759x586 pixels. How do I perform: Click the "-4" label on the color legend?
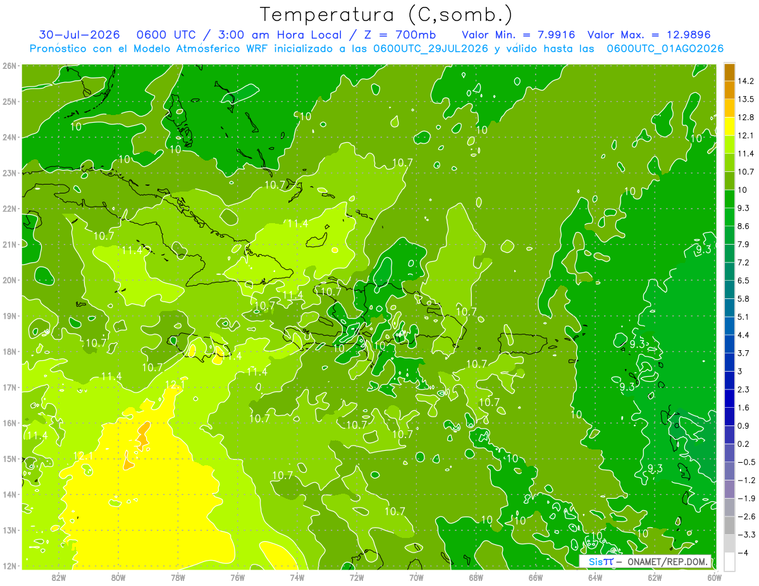point(742,552)
